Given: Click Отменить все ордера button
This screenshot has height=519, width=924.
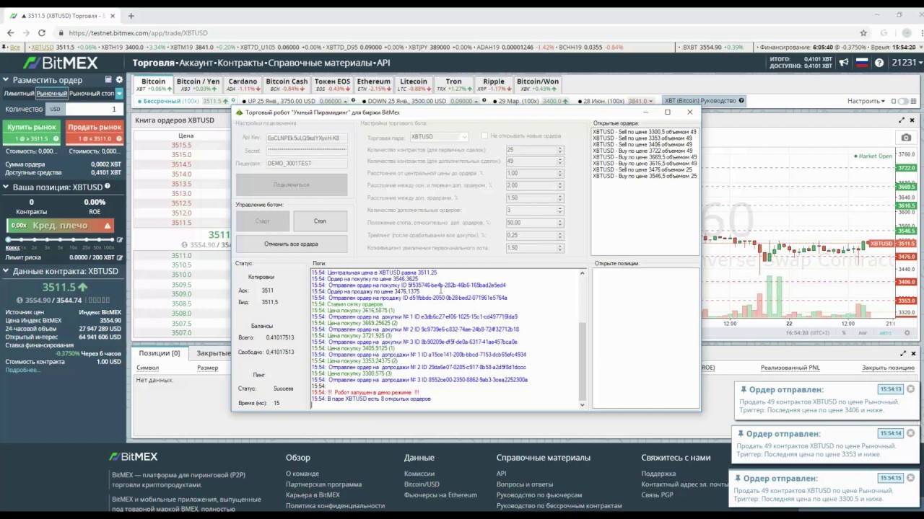Looking at the screenshot, I should (x=291, y=244).
